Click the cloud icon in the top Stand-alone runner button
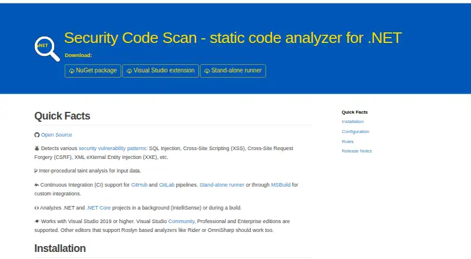The height and width of the screenshot is (259, 471). pyautogui.click(x=207, y=71)
